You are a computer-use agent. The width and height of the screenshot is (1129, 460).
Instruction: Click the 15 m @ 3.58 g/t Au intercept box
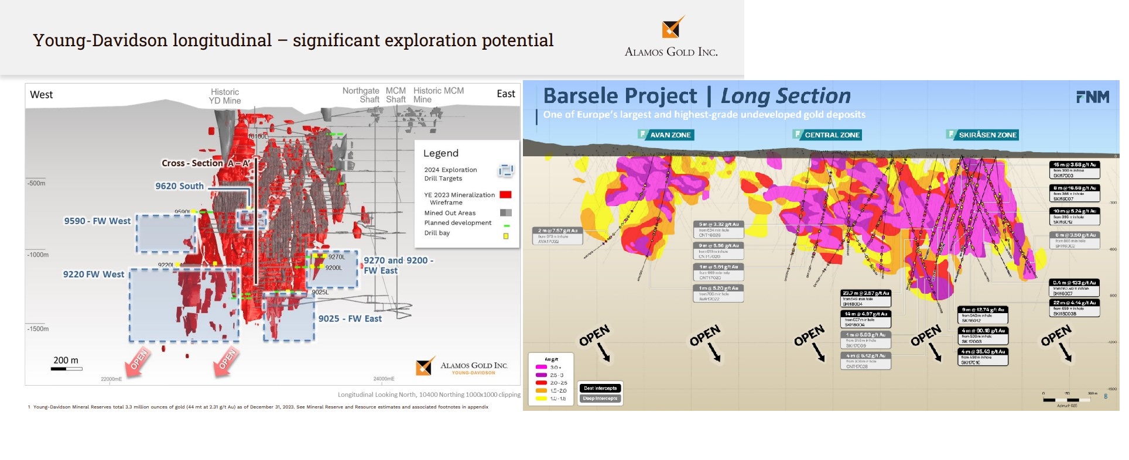(1075, 170)
